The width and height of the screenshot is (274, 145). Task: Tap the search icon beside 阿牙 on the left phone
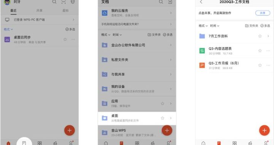[54, 2]
